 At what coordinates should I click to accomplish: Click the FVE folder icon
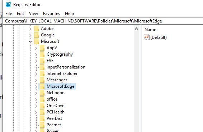point(42,61)
